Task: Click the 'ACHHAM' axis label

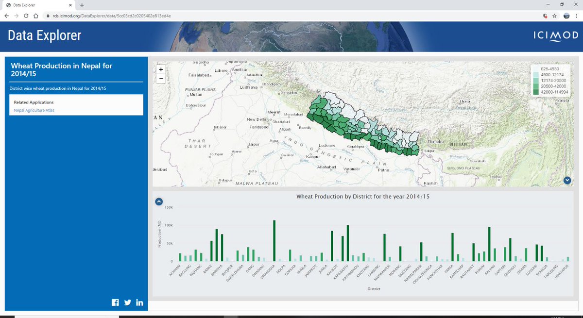Action: [x=175, y=270]
